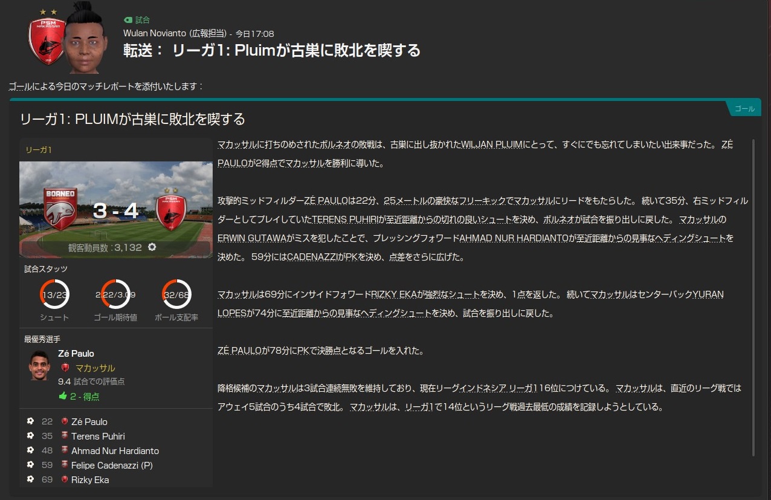Screen dimensions: 771x500
Task: Click the 観客動員数 attendance text
Action: [105, 247]
